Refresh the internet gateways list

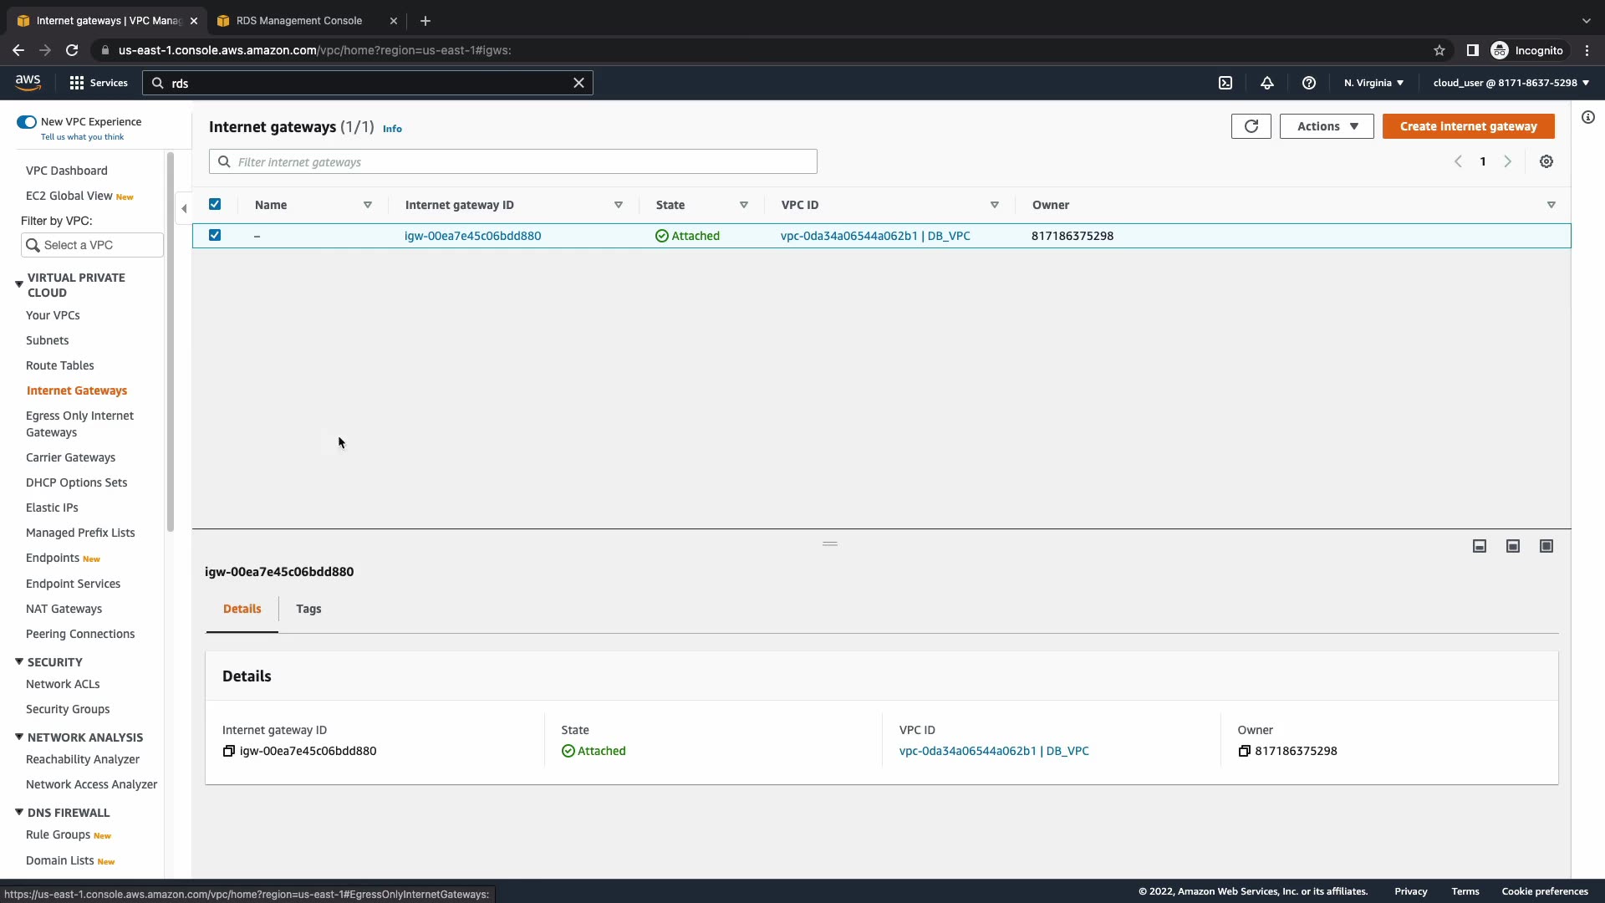click(1251, 126)
